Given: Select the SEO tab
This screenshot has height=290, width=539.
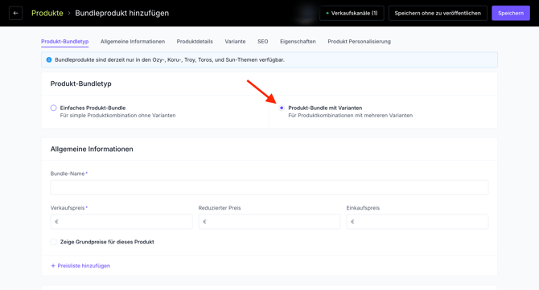Looking at the screenshot, I should tap(262, 42).
